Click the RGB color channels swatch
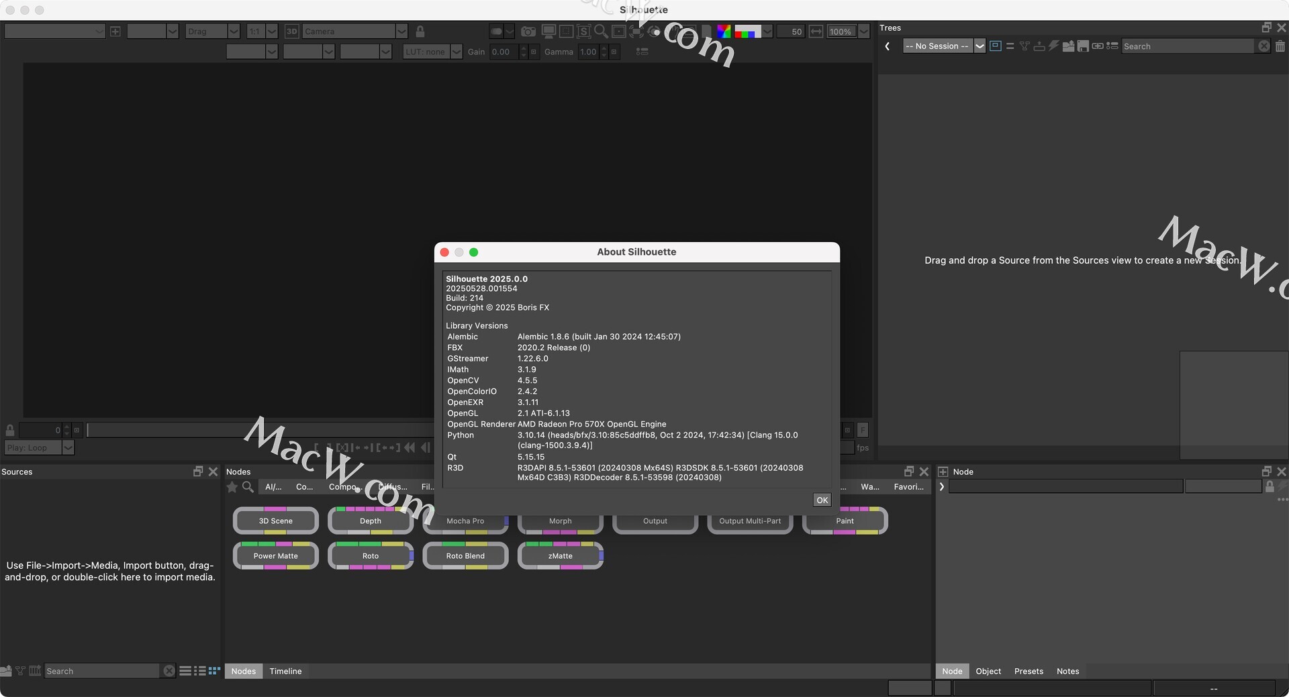This screenshot has height=697, width=1289. (724, 32)
